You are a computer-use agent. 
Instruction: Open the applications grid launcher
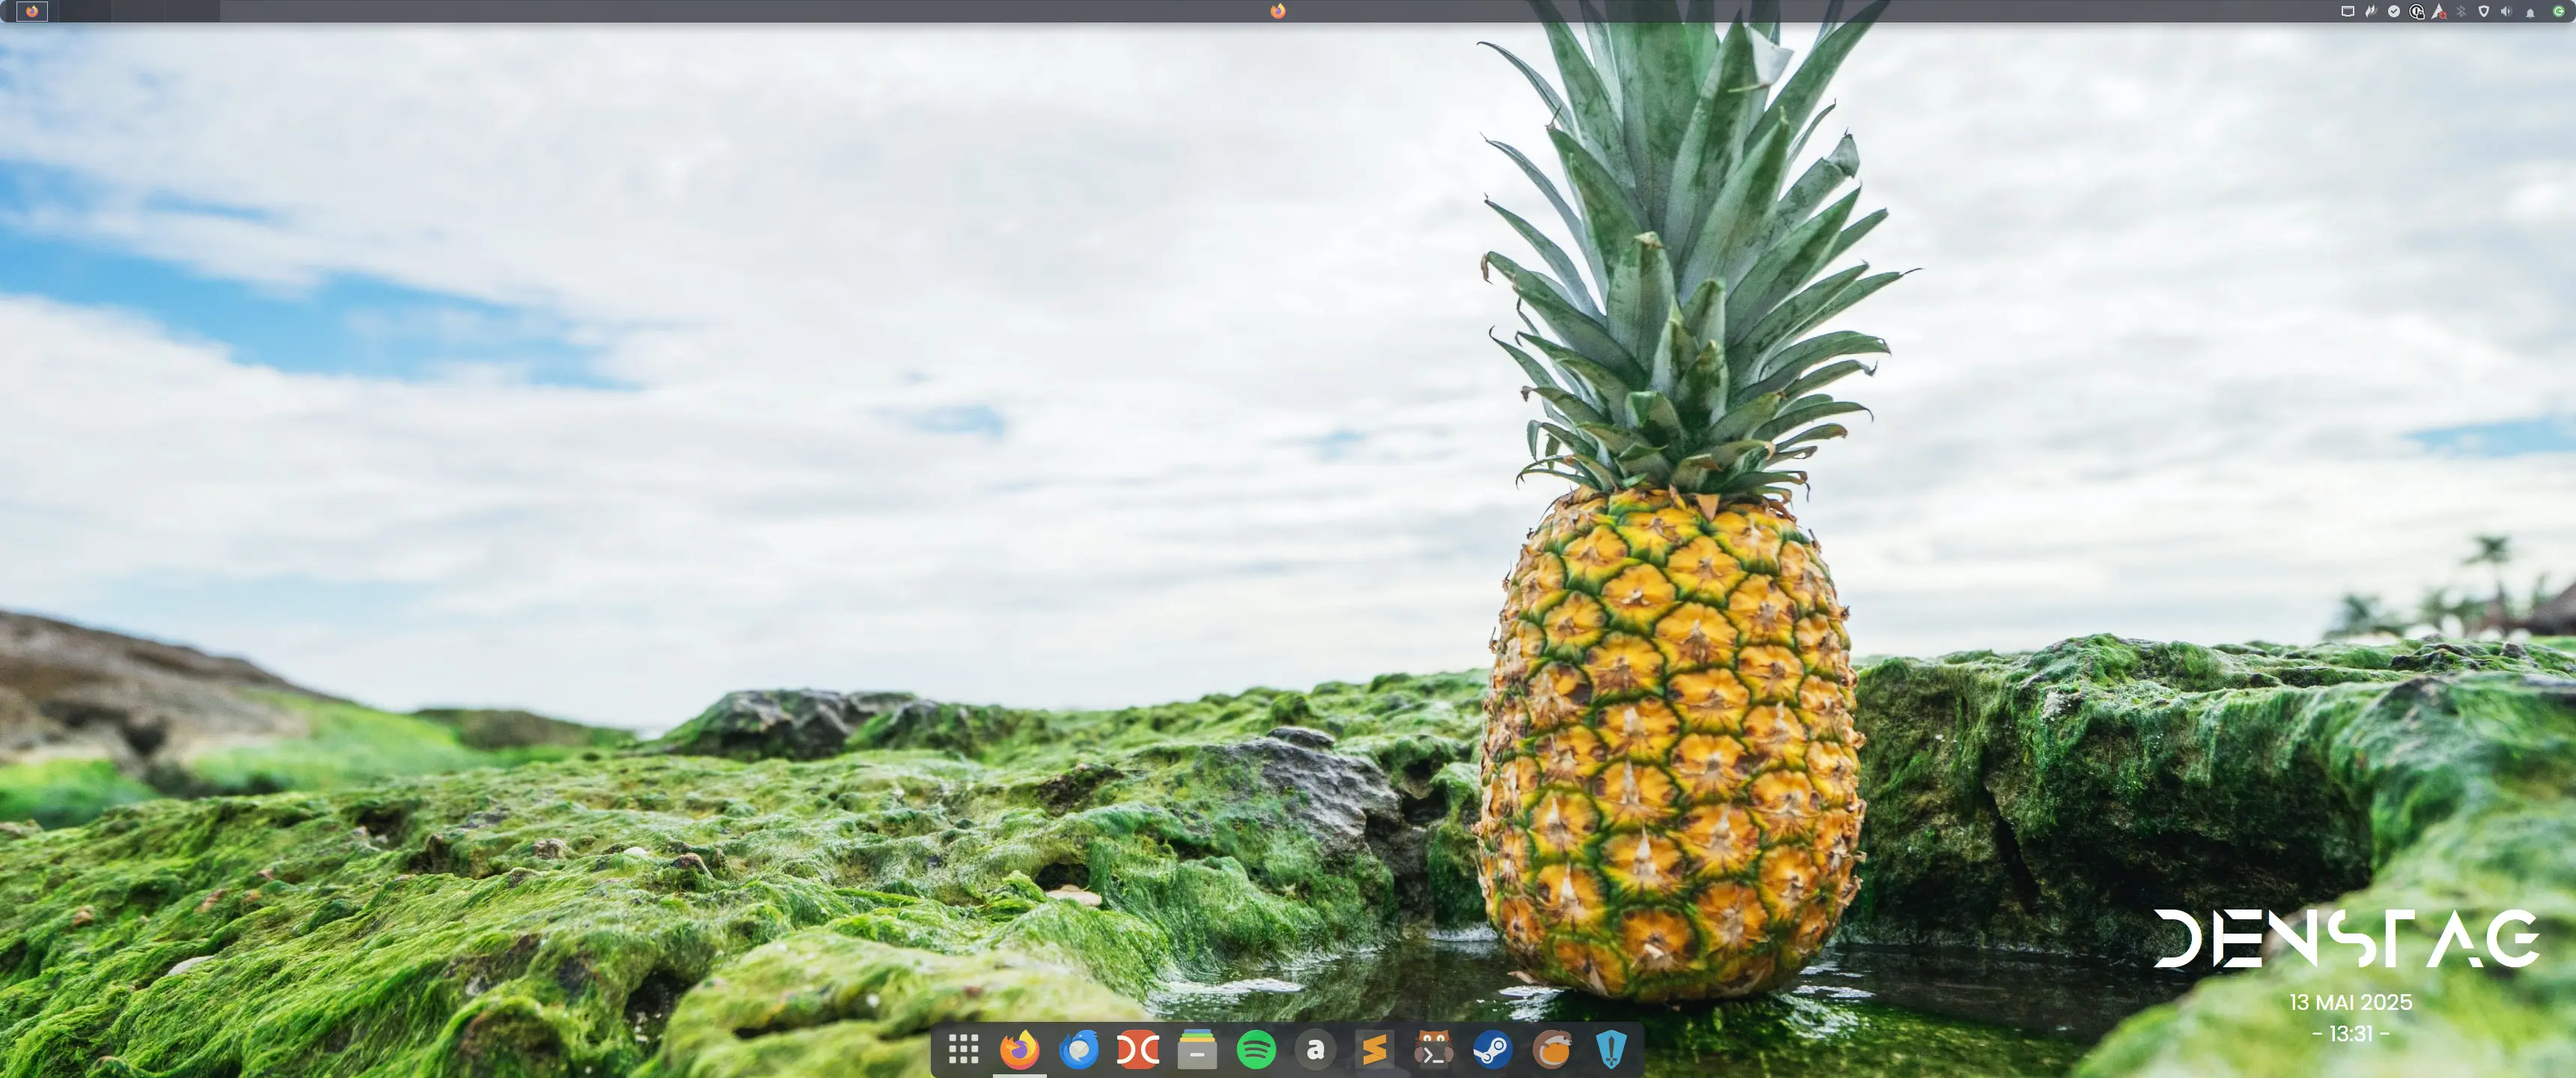(x=963, y=1049)
